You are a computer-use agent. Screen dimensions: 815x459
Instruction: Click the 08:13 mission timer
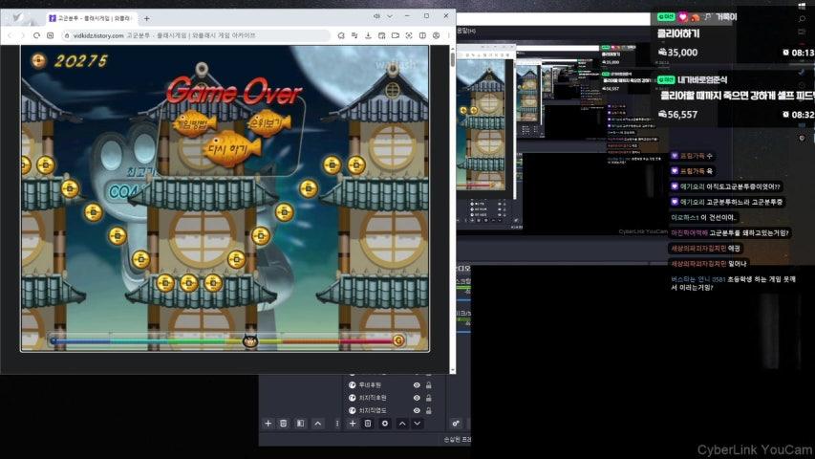(800, 53)
